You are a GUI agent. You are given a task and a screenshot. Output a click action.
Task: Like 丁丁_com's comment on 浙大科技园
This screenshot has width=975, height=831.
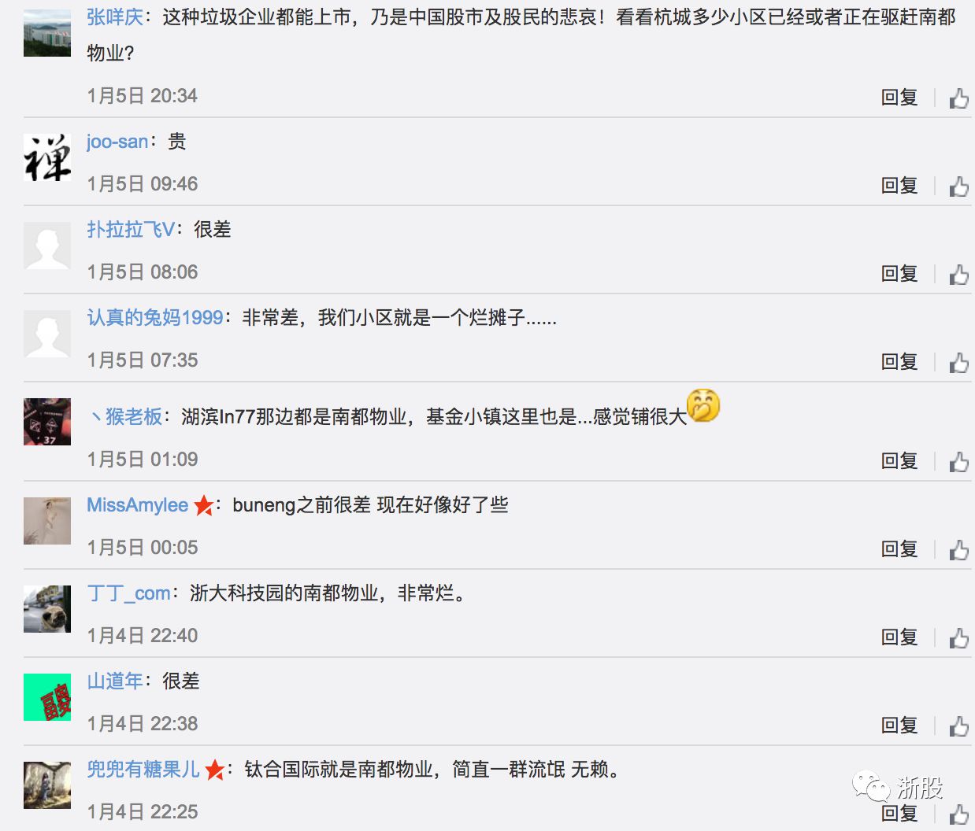coord(958,638)
